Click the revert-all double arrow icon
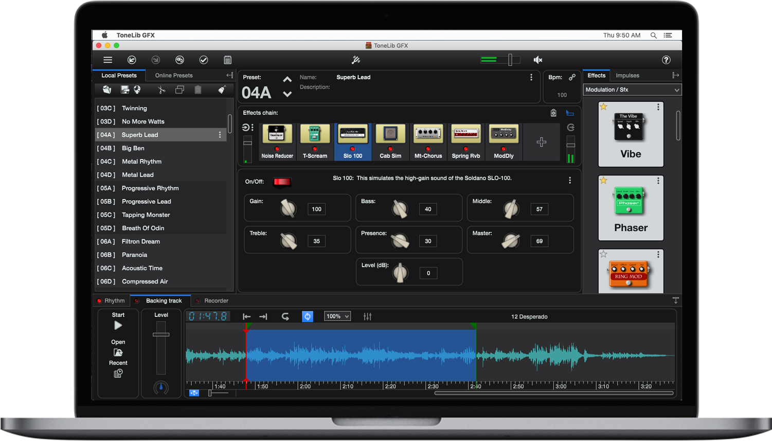The image size is (772, 441). (x=179, y=60)
